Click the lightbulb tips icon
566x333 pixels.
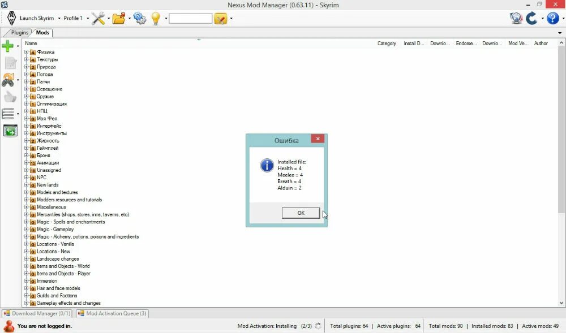click(x=156, y=18)
